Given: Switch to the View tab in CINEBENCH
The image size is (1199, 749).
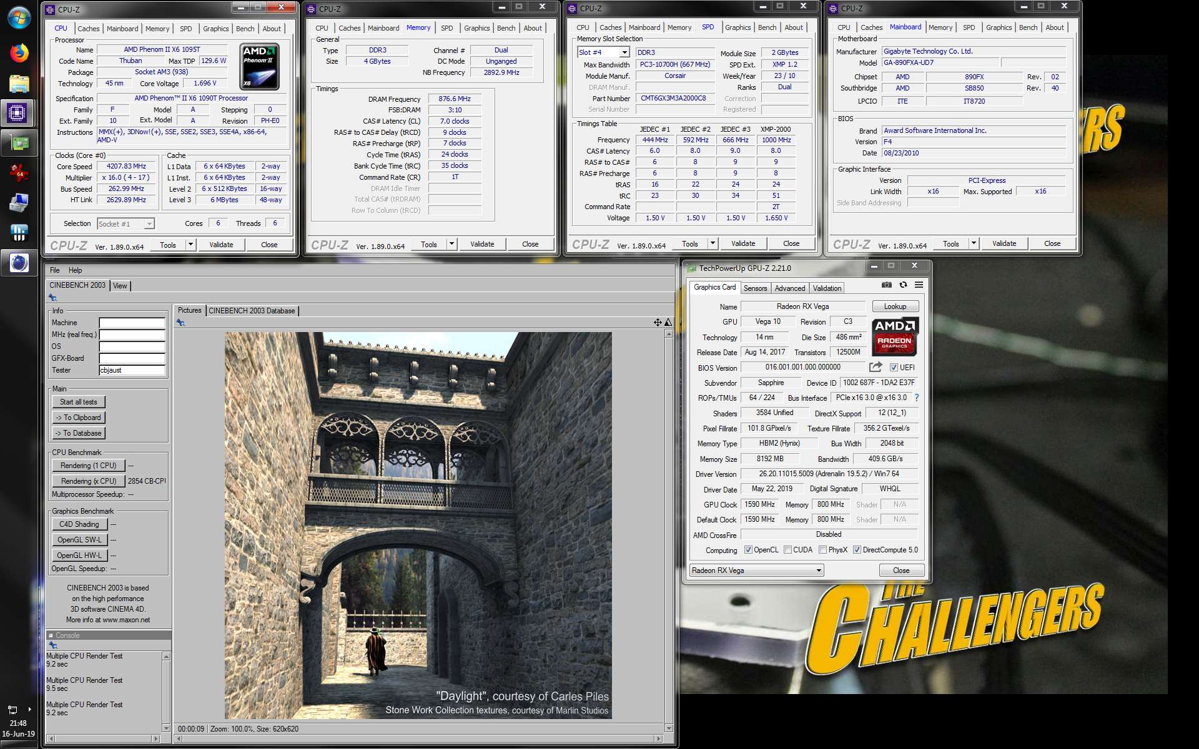Looking at the screenshot, I should 120,286.
